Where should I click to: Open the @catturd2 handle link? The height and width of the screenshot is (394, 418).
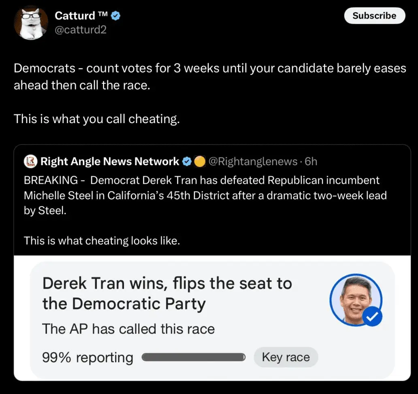tap(81, 30)
